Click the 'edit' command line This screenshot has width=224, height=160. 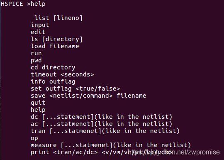pyautogui.click(x=38, y=32)
